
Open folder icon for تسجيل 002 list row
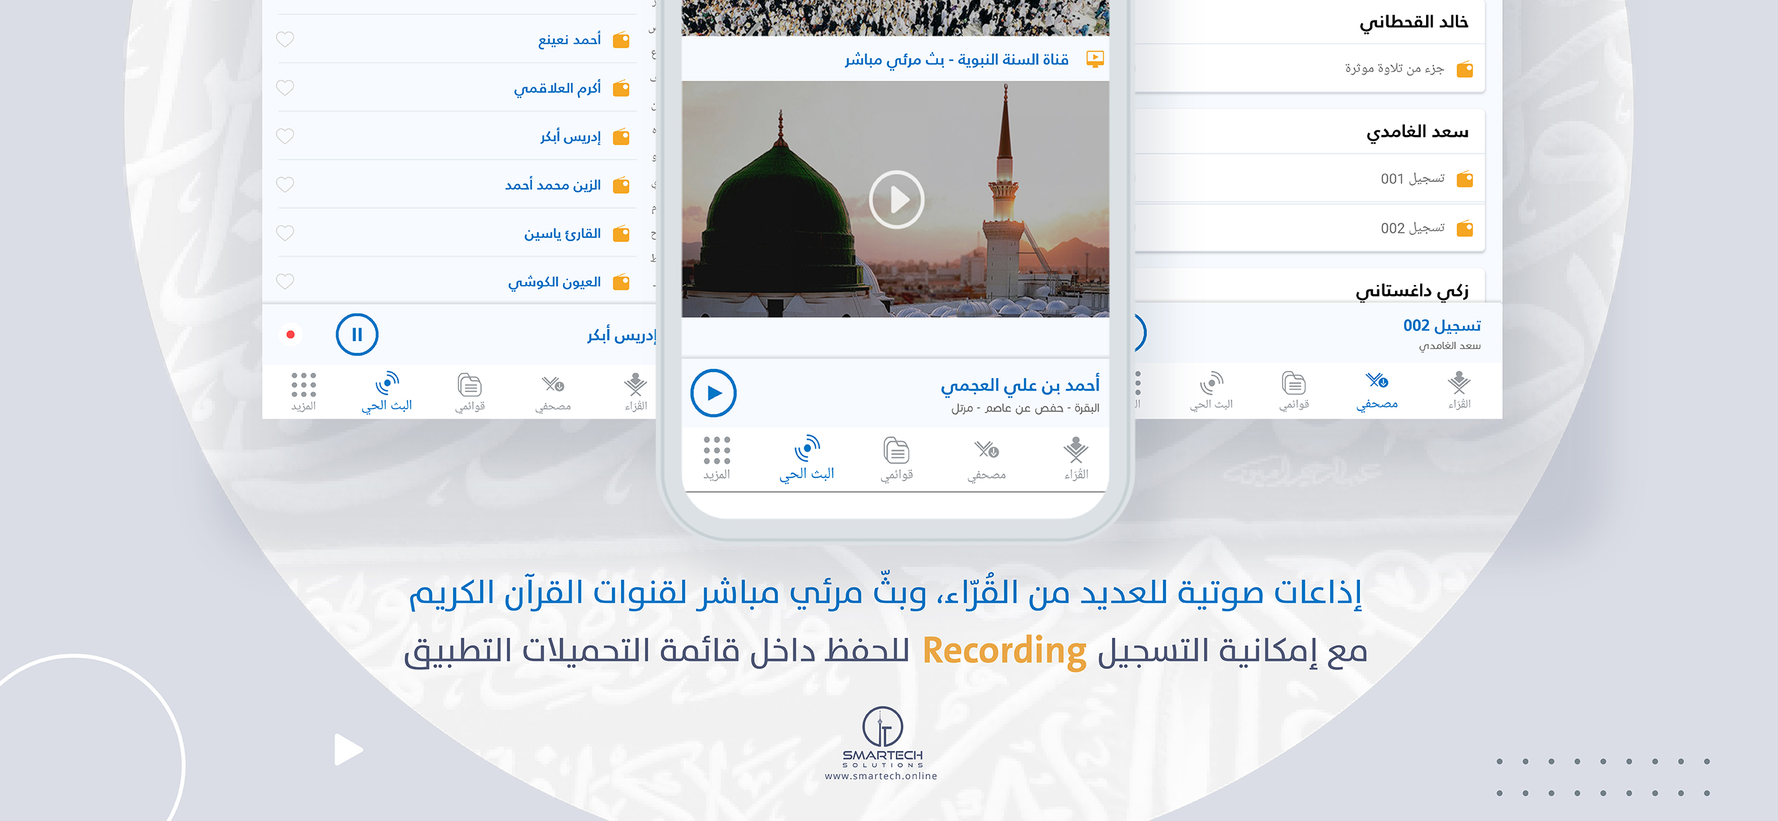[x=1464, y=228]
